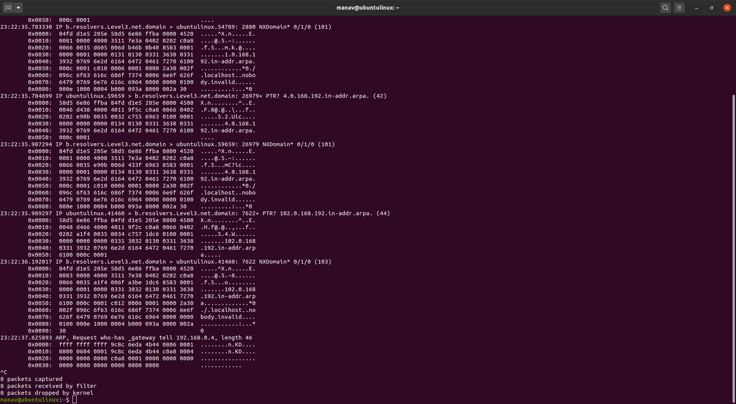Click '.192.in-addr.arp' in 23:22:35.989297 packet
Screen dimensions: 736x404
click(x=228, y=248)
